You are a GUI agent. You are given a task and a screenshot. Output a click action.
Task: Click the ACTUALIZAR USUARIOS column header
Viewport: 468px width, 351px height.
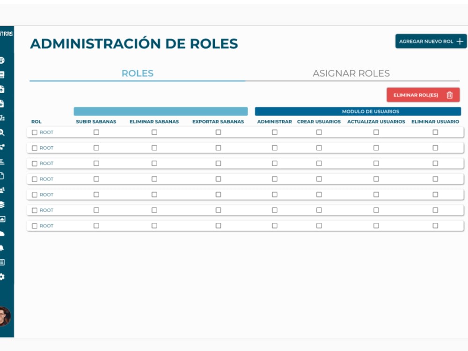[376, 122]
